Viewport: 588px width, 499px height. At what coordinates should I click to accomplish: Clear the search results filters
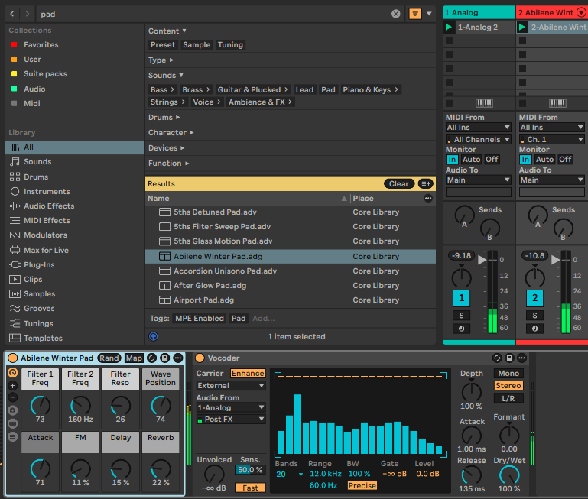click(398, 183)
